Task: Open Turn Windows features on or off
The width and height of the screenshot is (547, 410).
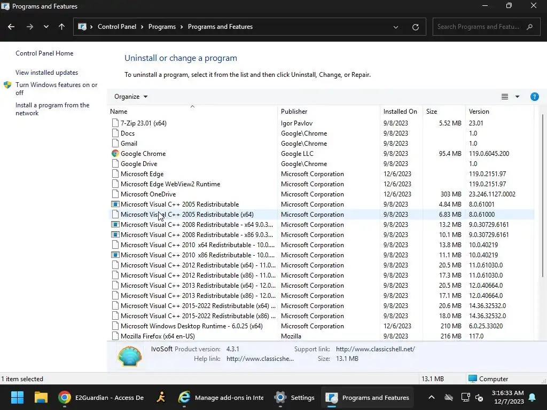Action: coord(56,89)
